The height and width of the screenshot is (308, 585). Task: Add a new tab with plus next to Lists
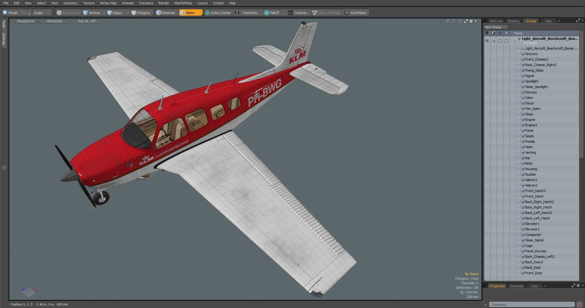(545, 286)
